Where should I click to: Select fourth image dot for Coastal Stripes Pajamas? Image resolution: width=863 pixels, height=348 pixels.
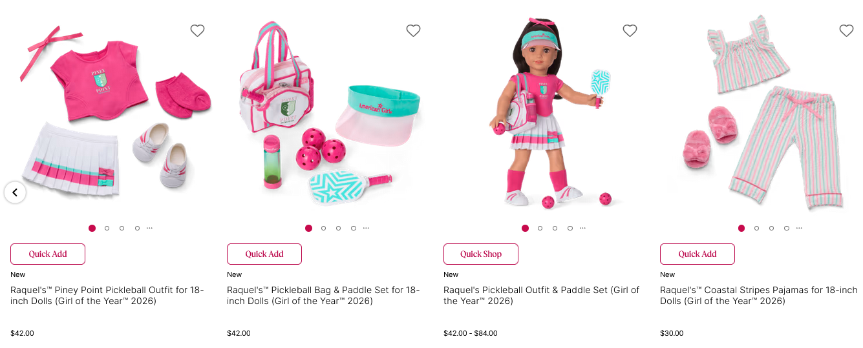[x=786, y=228]
